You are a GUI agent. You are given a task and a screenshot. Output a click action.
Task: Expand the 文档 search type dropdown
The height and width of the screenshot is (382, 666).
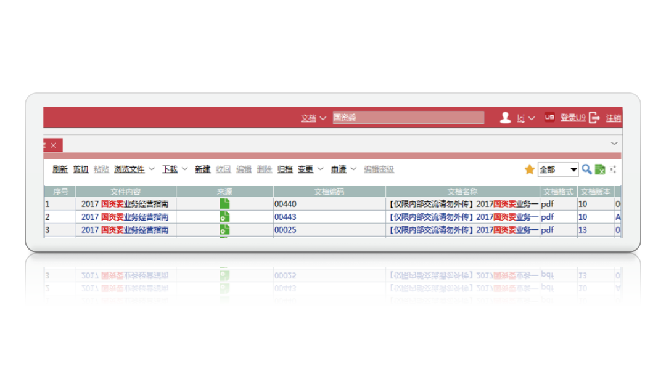(313, 118)
